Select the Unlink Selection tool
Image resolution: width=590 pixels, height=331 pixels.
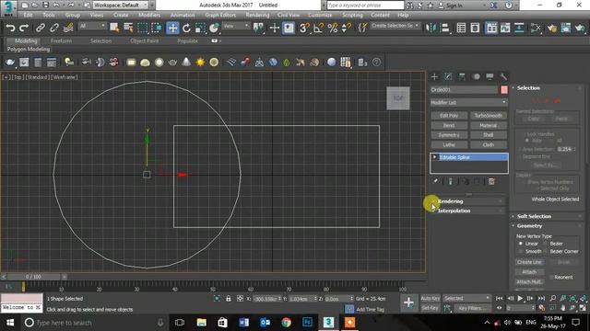(x=54, y=28)
